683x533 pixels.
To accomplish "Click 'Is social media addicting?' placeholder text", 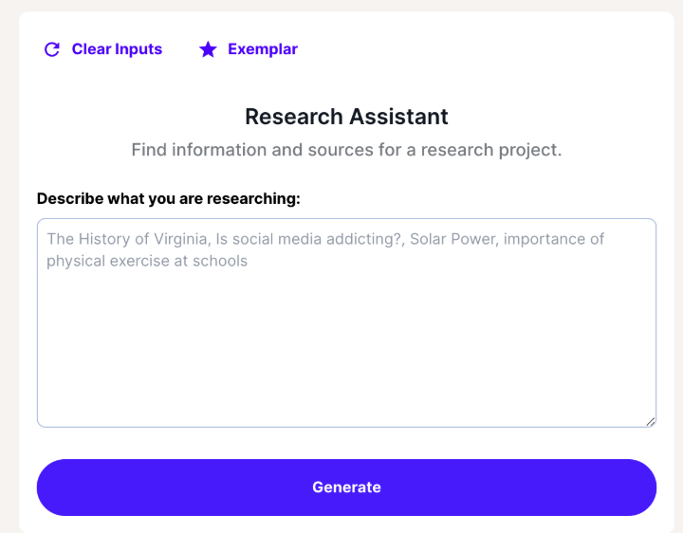I will [310, 239].
